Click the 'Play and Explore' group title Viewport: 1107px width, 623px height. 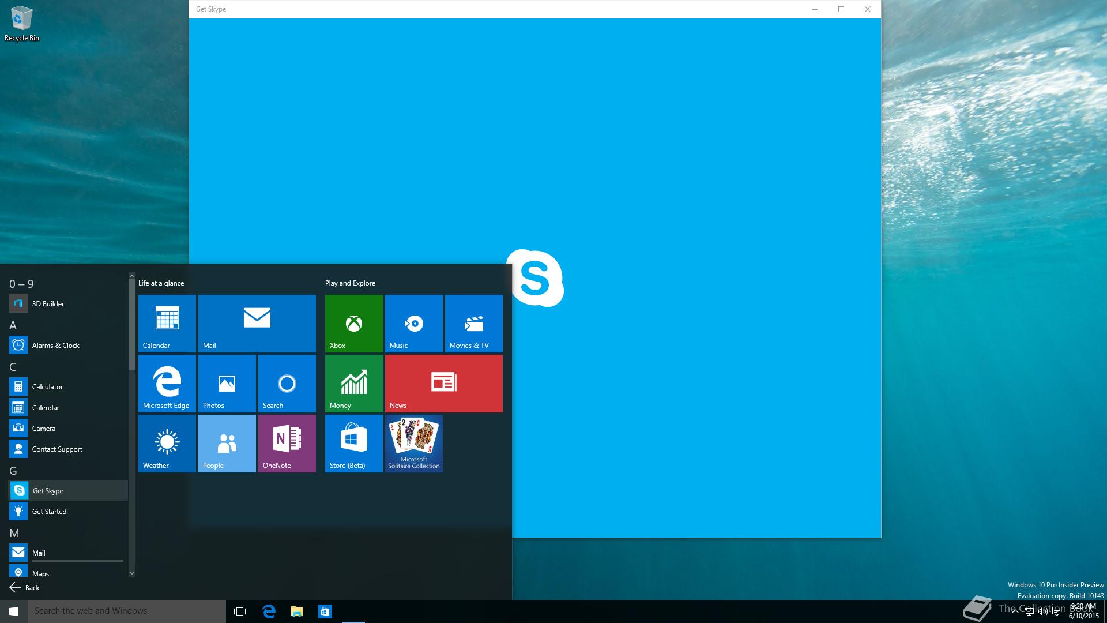350,283
